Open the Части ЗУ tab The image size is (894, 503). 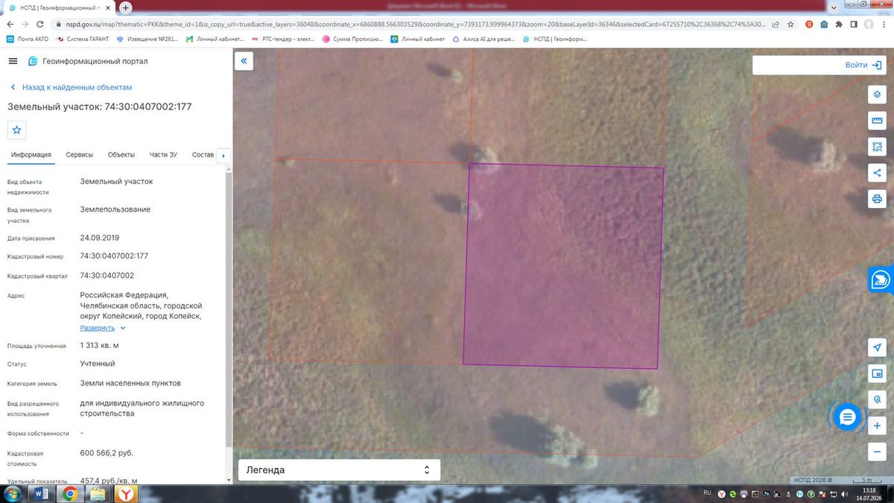(x=163, y=155)
